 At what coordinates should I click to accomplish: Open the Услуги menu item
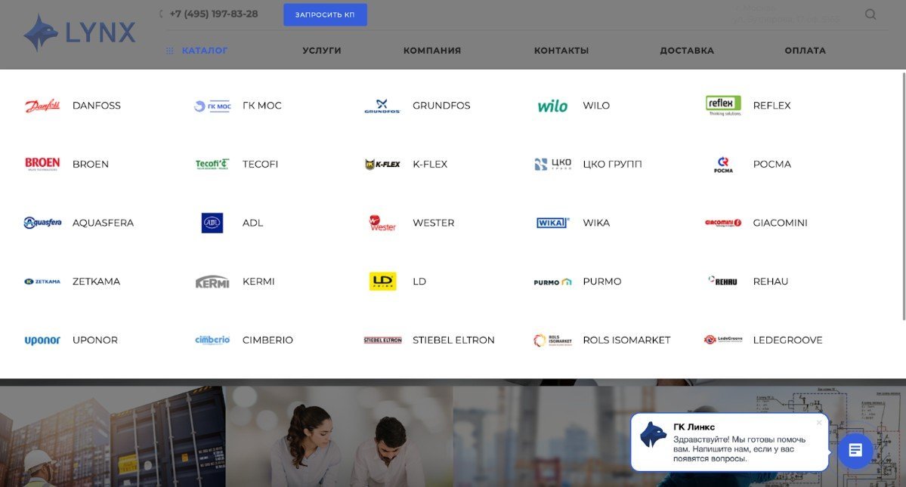pyautogui.click(x=322, y=51)
